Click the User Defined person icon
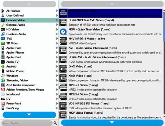Viewport: 165px width, 126px height. 3,15
